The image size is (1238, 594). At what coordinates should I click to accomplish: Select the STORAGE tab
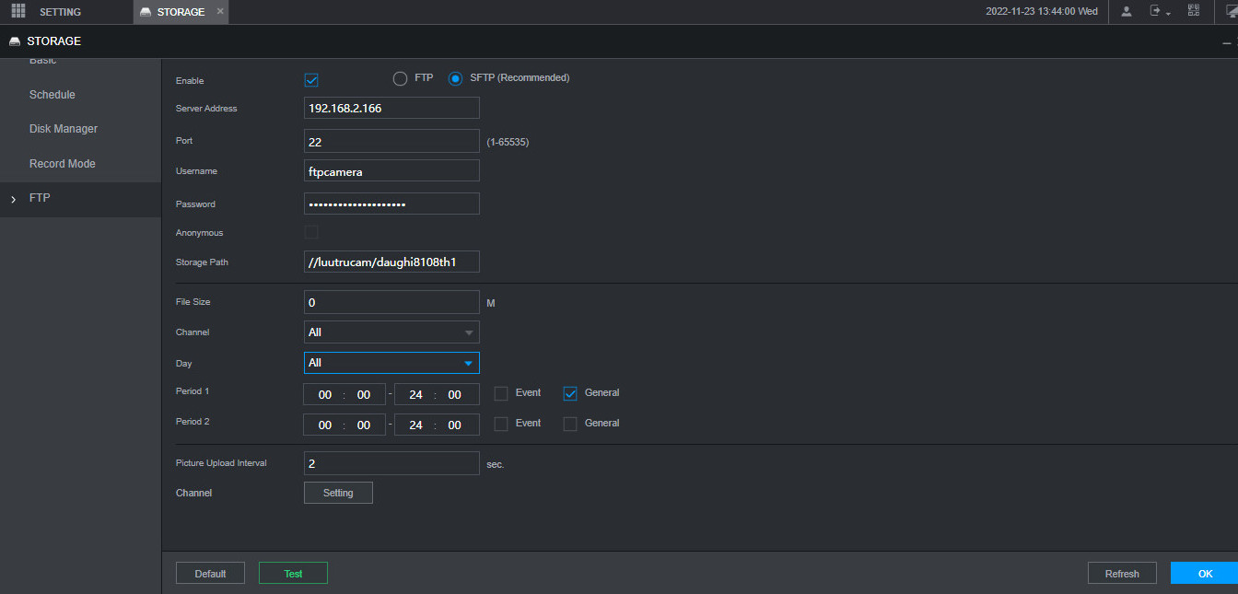[x=181, y=12]
